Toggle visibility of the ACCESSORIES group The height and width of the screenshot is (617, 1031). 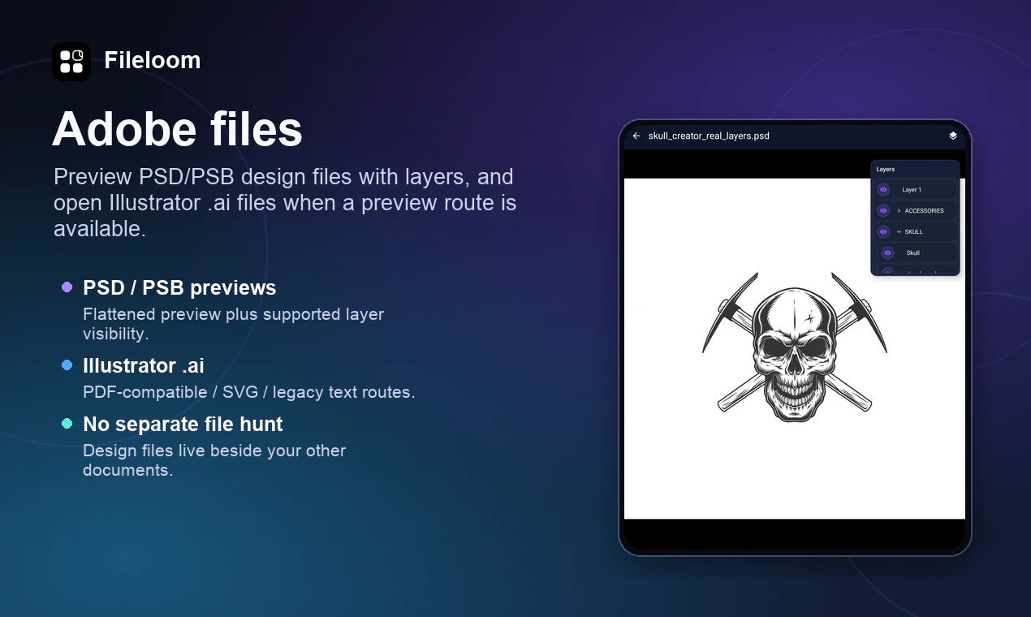883,210
